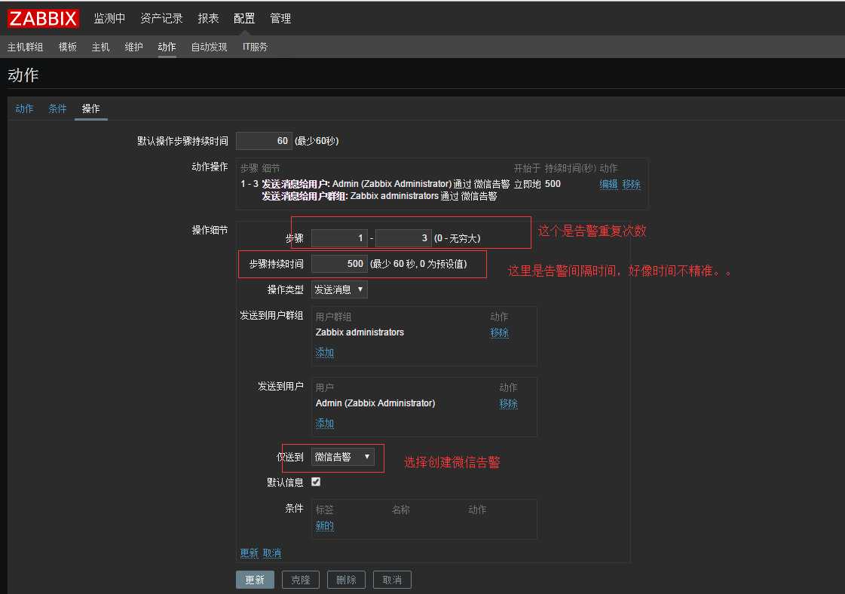Open the 管理 top menu
Viewport: 845px width, 594px height.
click(280, 18)
